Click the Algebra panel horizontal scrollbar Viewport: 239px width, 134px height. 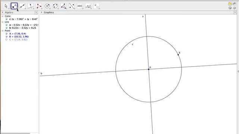[x=16, y=133]
